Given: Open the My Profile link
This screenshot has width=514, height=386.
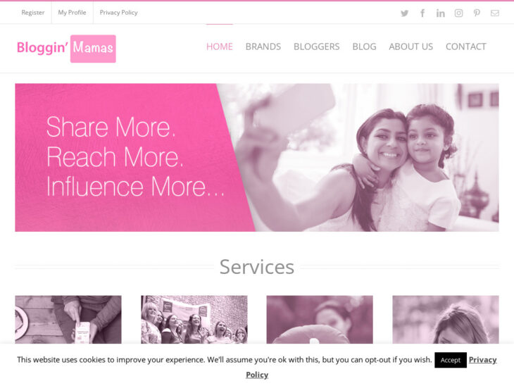Looking at the screenshot, I should [x=72, y=13].
